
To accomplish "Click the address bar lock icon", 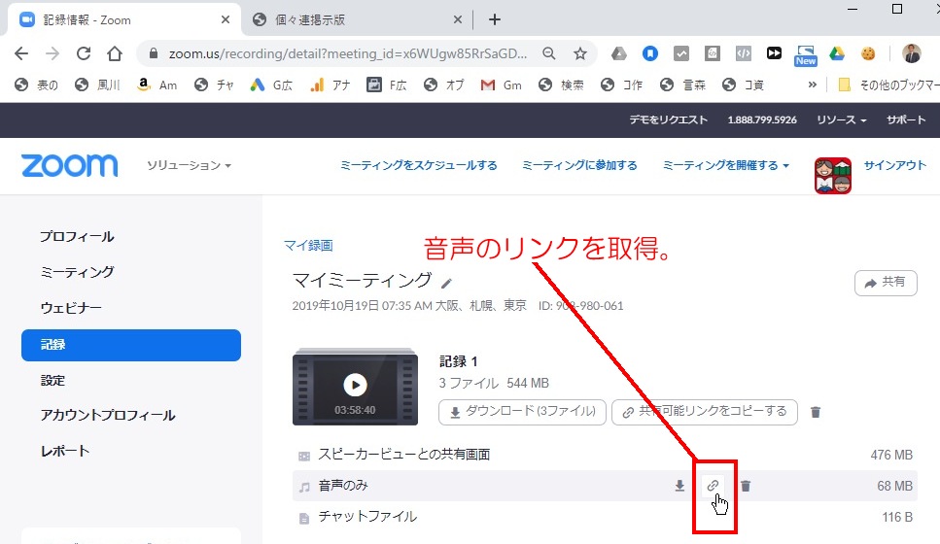I will [154, 54].
